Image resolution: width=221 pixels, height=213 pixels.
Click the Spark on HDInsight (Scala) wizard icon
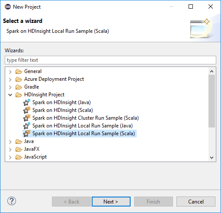(27, 110)
